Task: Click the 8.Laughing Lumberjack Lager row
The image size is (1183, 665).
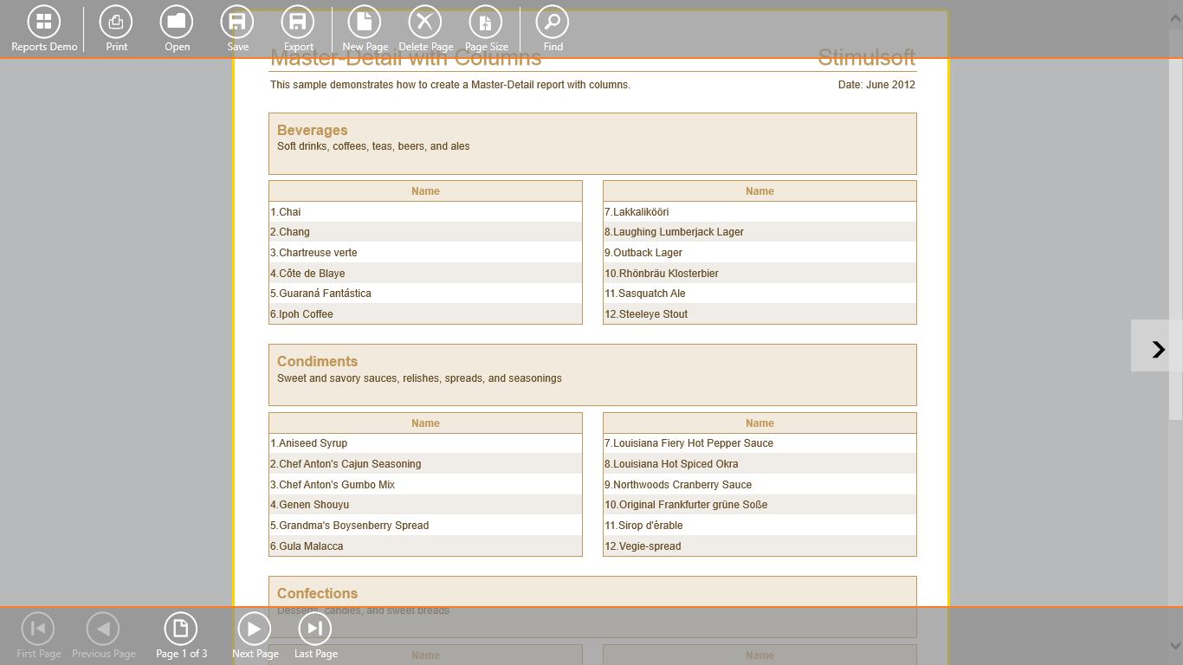Action: [x=760, y=232]
